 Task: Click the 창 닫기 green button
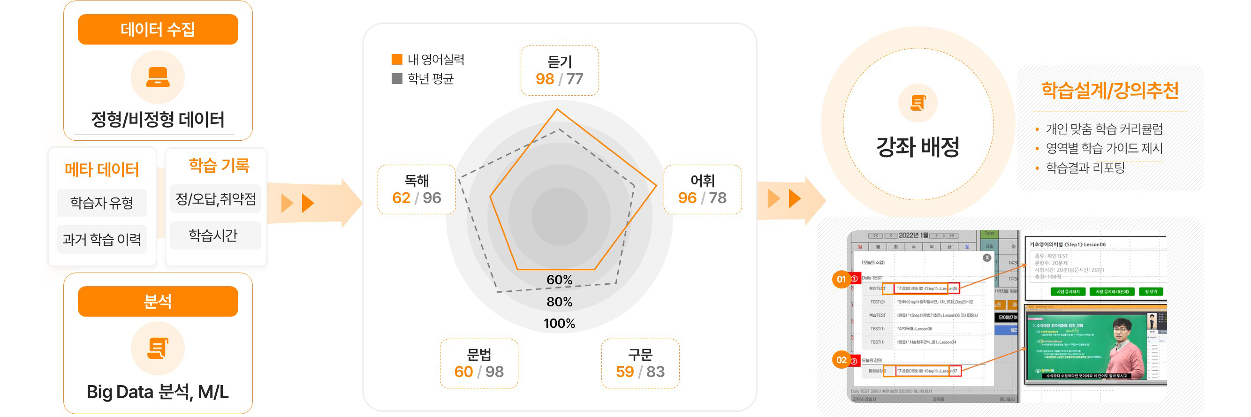pyautogui.click(x=1151, y=292)
